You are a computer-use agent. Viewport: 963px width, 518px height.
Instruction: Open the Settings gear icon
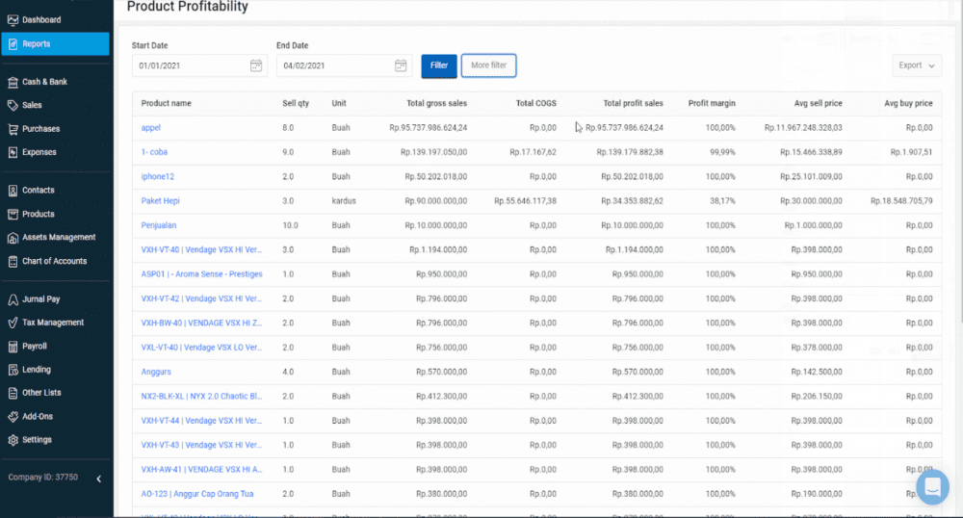pos(13,440)
